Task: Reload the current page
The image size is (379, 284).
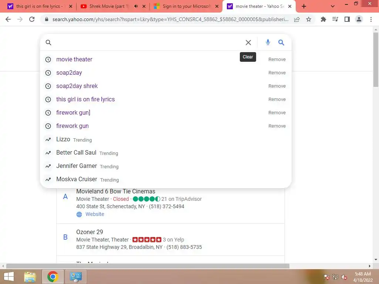Action: (32, 19)
